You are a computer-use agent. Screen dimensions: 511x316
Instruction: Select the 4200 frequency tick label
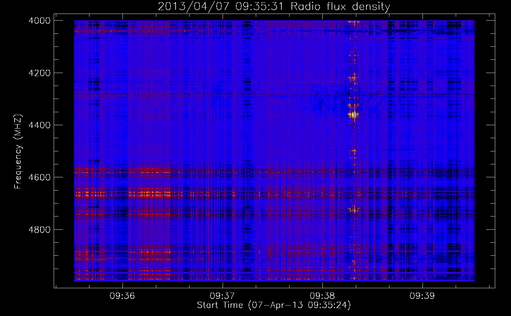39,73
